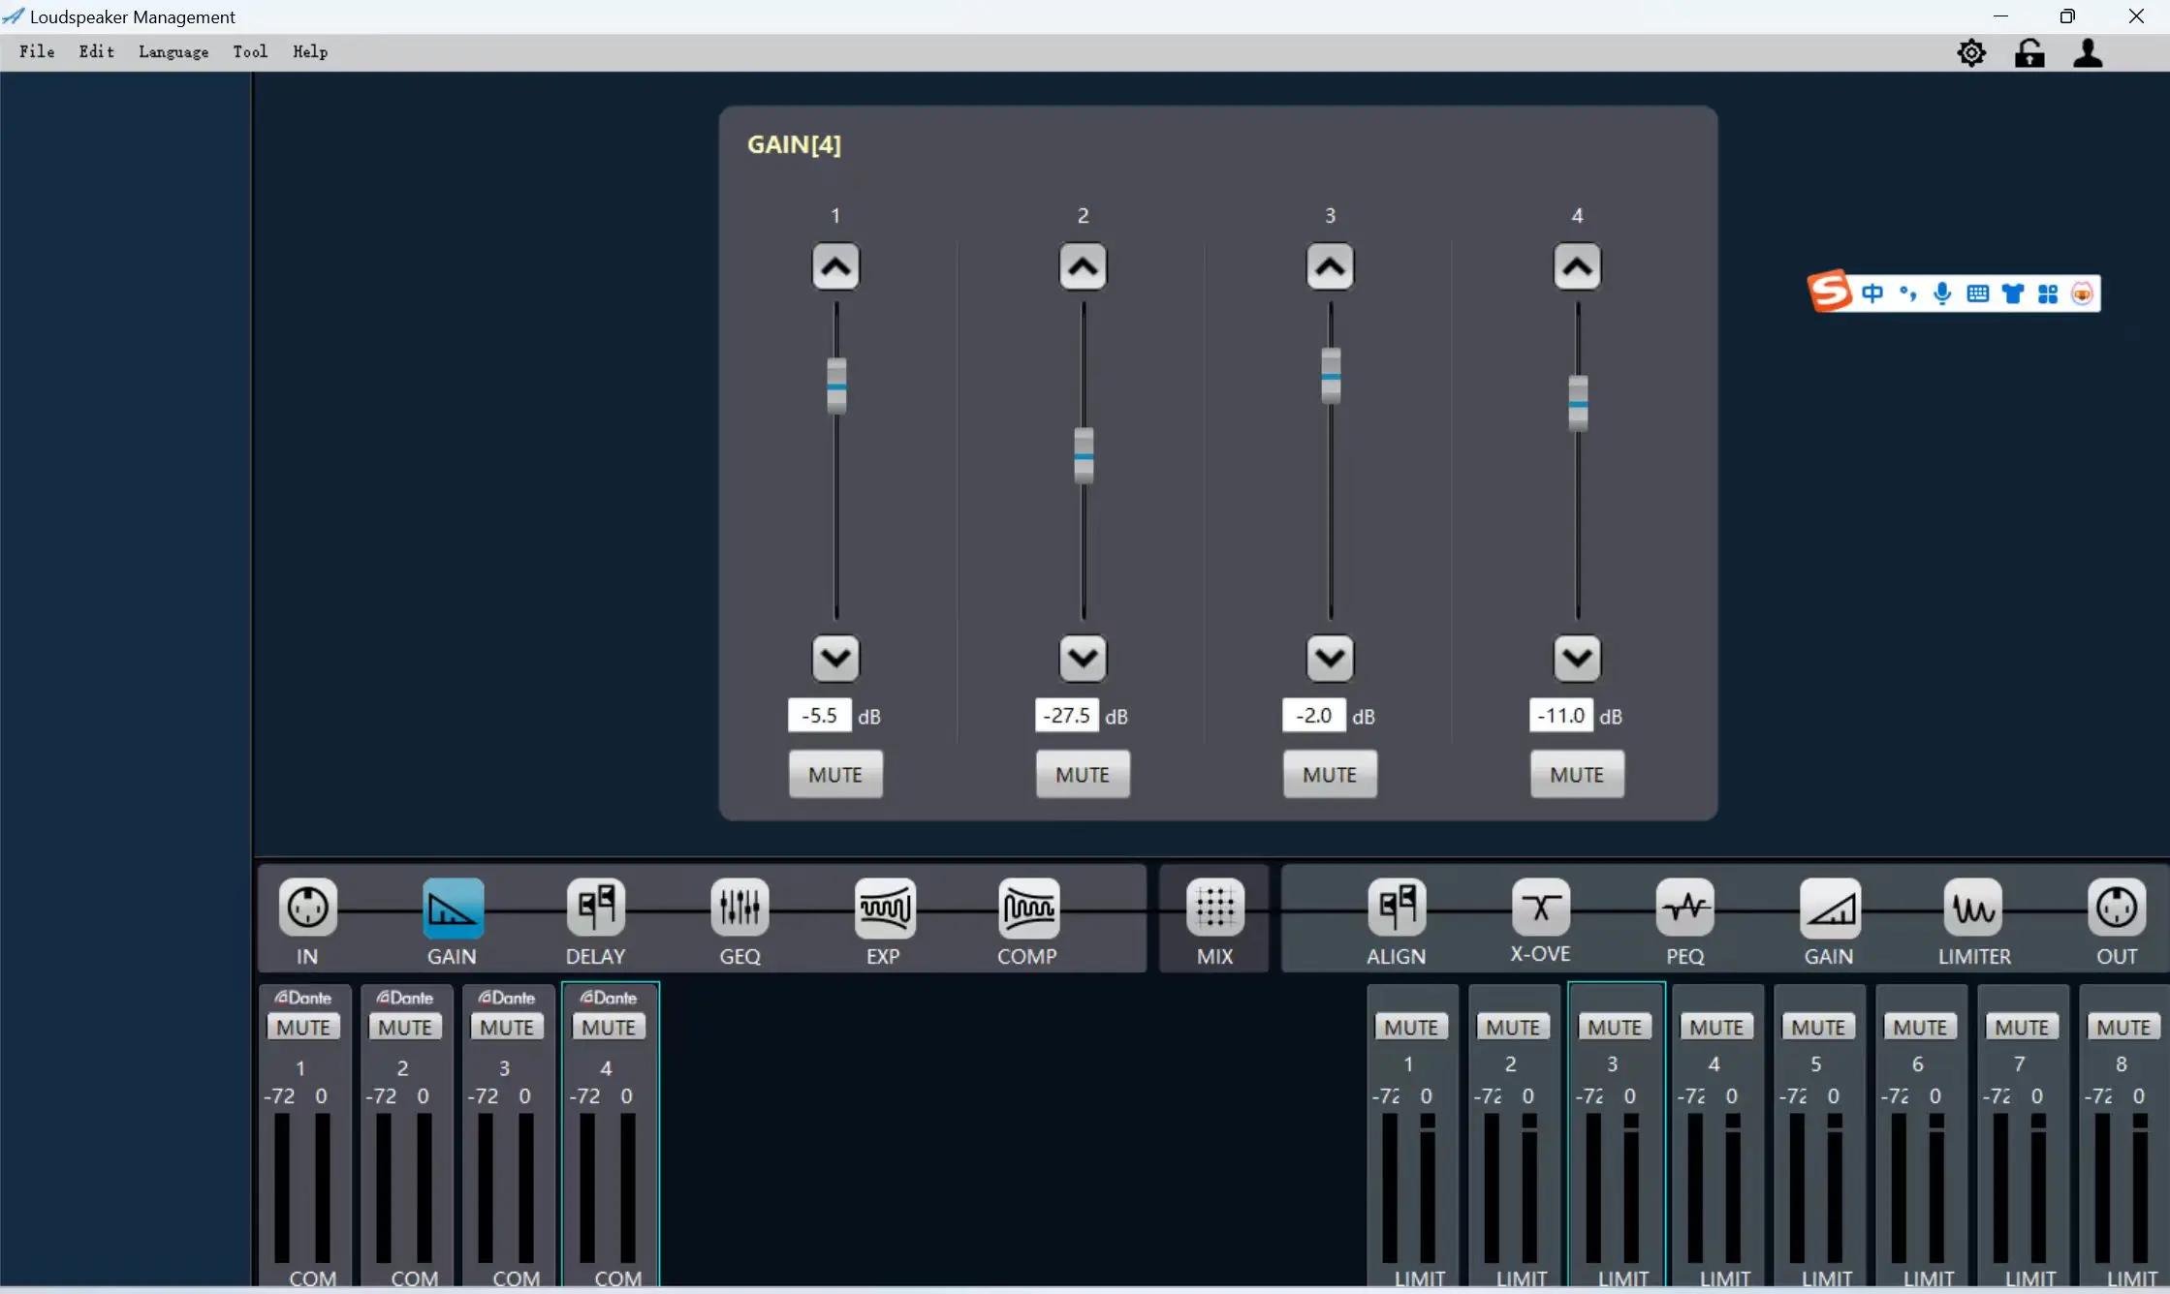Screen dimensions: 2170x1294
Task: Open the GEQ graphic equalizer icon
Action: tap(739, 908)
